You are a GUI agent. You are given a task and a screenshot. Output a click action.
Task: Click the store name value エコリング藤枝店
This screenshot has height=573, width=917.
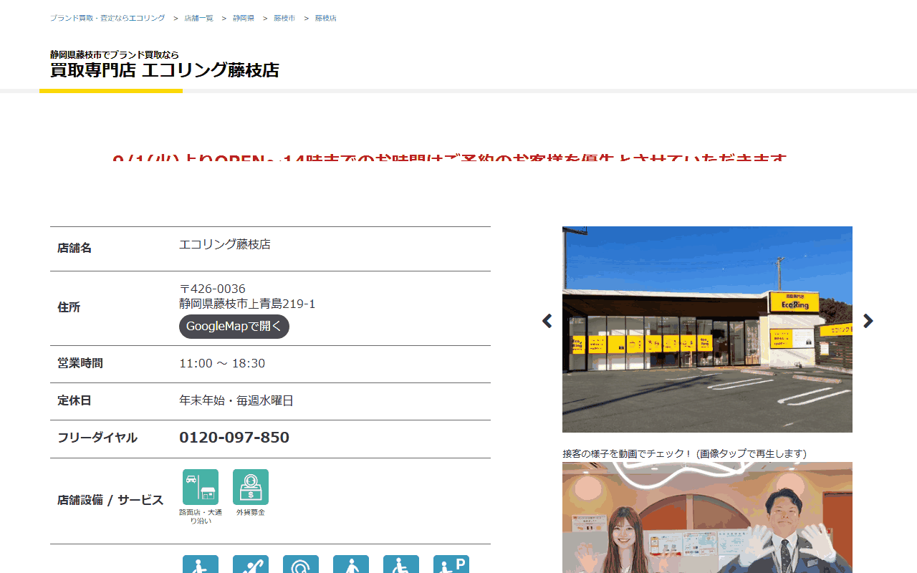tap(225, 244)
